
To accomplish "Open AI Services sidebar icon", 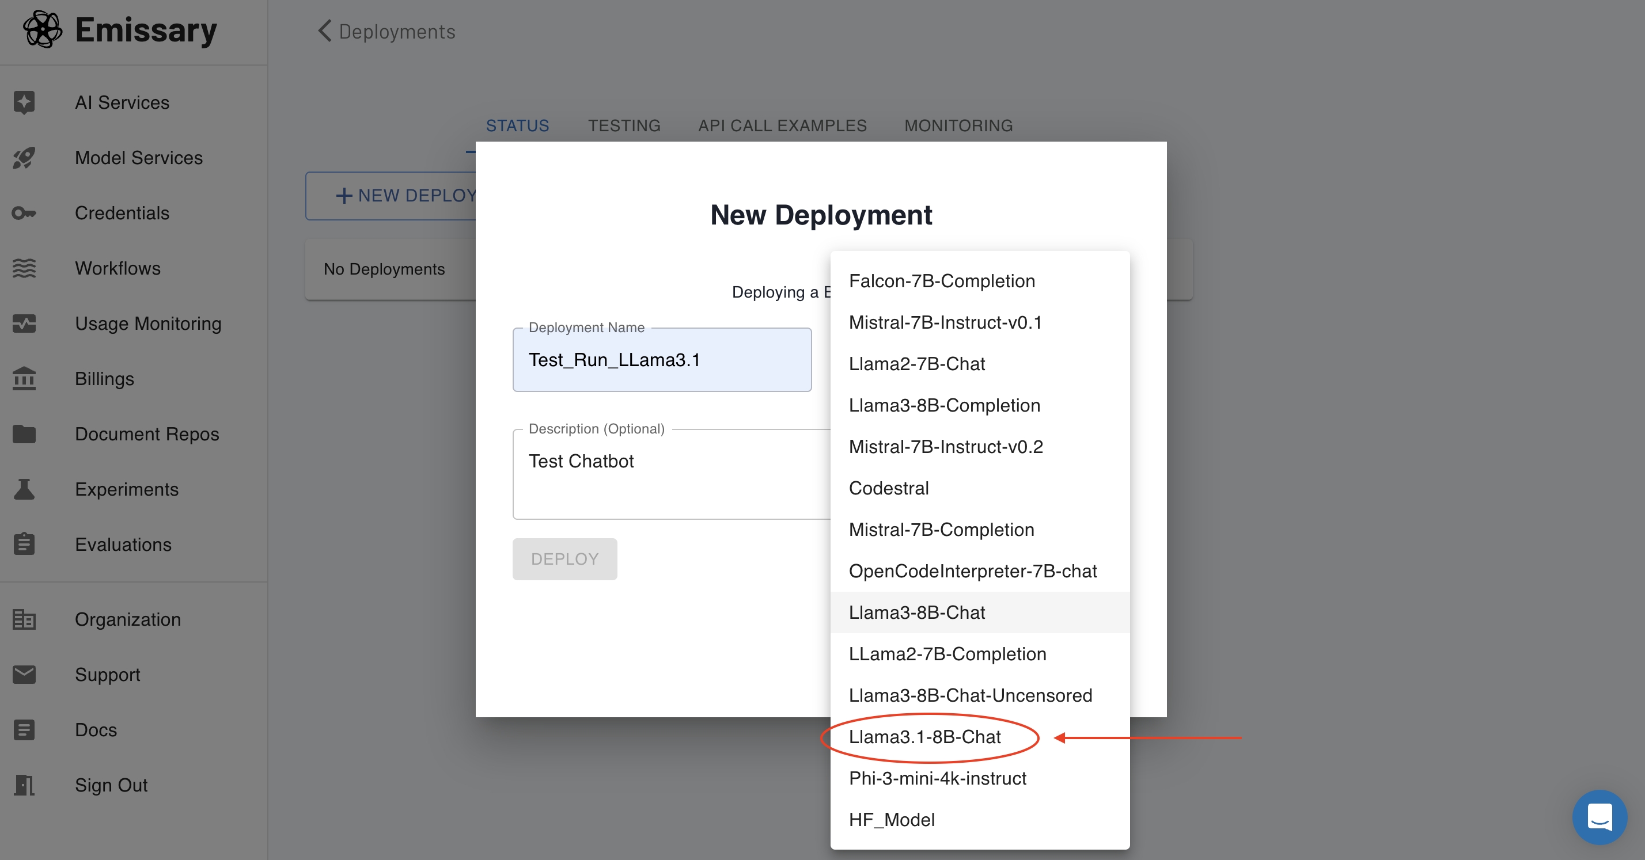I will (x=24, y=102).
